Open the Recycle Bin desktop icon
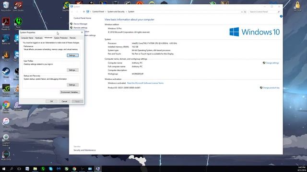The width and height of the screenshot is (307, 172). pyautogui.click(x=6, y=6)
